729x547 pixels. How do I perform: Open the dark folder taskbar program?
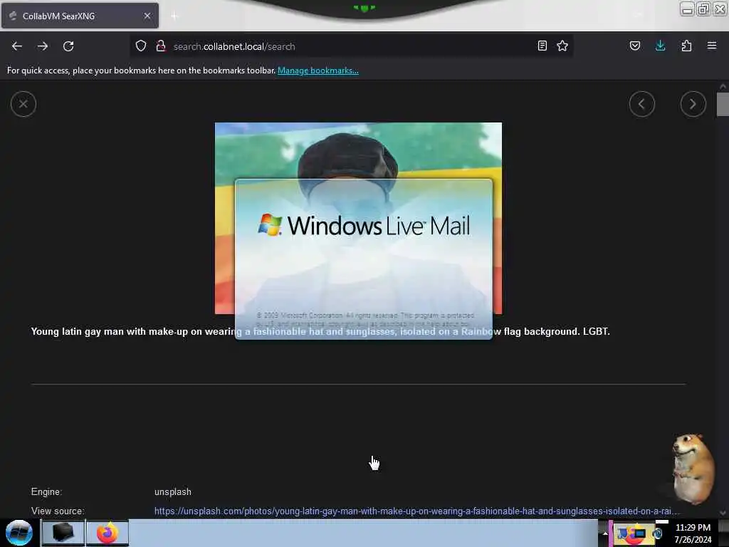pos(63,533)
